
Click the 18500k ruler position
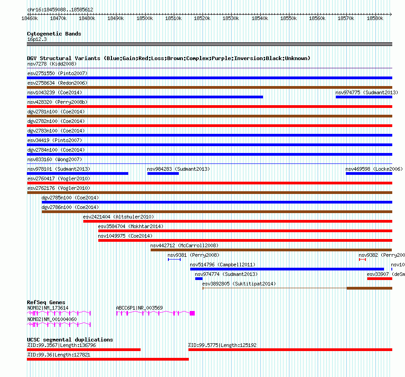pyautogui.click(x=145, y=18)
